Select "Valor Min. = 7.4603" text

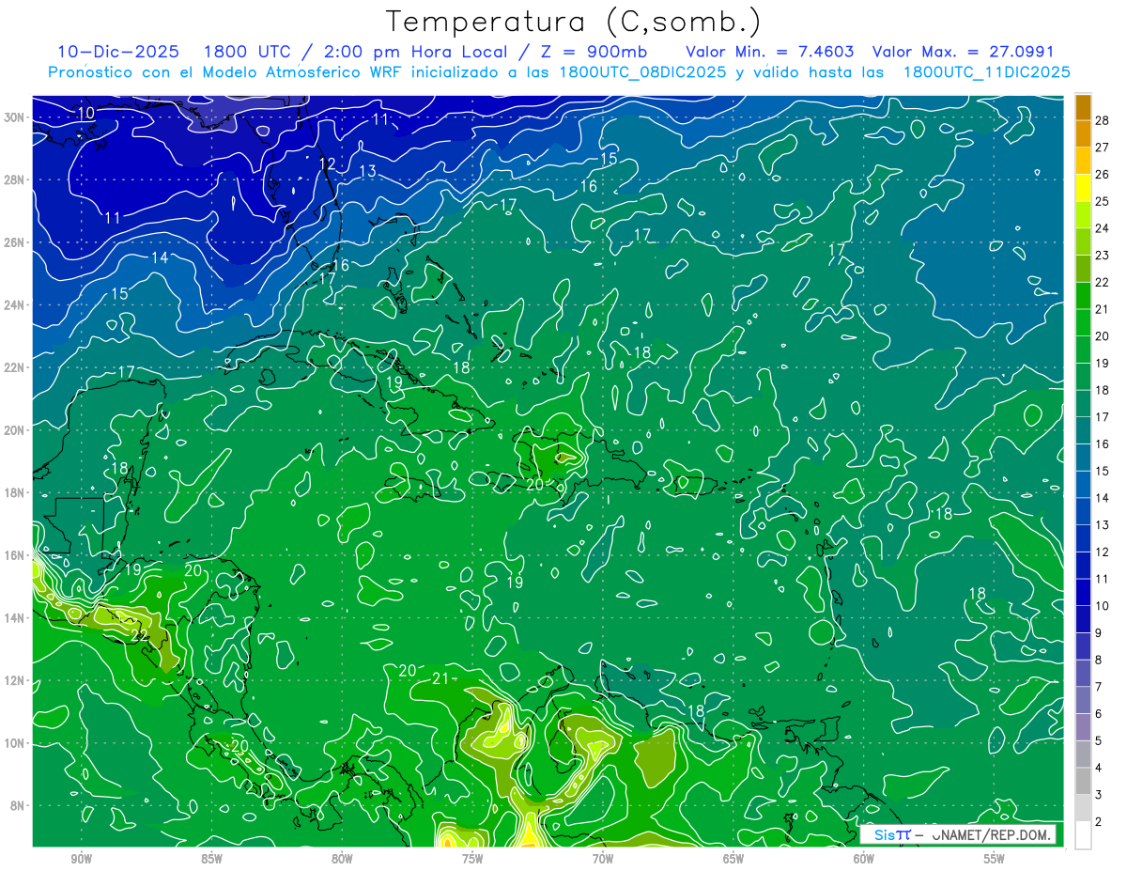770,52
